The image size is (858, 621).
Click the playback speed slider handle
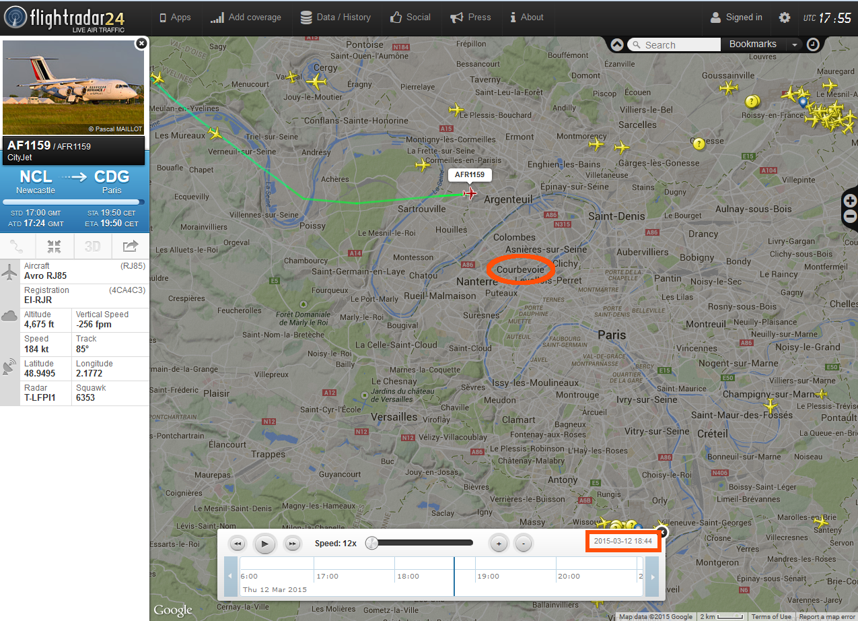[x=371, y=543]
